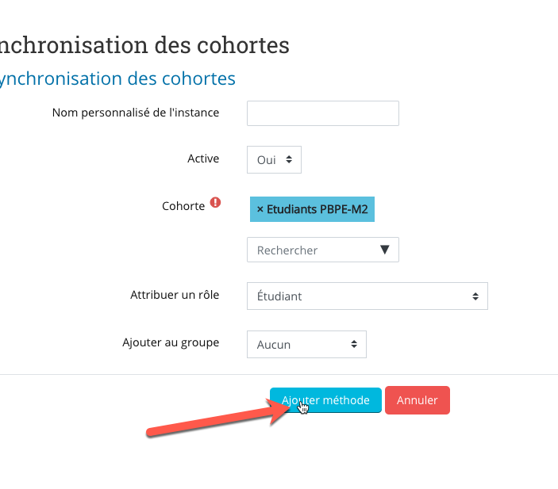Focus the Nom personnalisé de l'instance field
This screenshot has height=489, width=558.
pyautogui.click(x=323, y=113)
